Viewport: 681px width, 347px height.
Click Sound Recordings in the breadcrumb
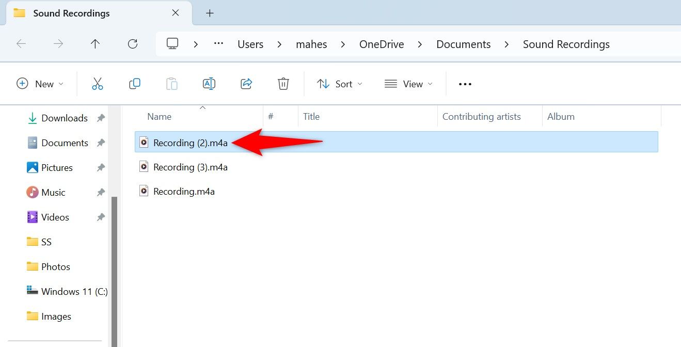566,44
